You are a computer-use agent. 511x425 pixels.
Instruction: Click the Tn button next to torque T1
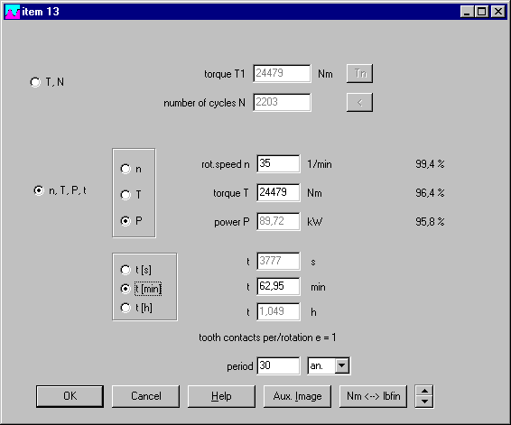(359, 73)
